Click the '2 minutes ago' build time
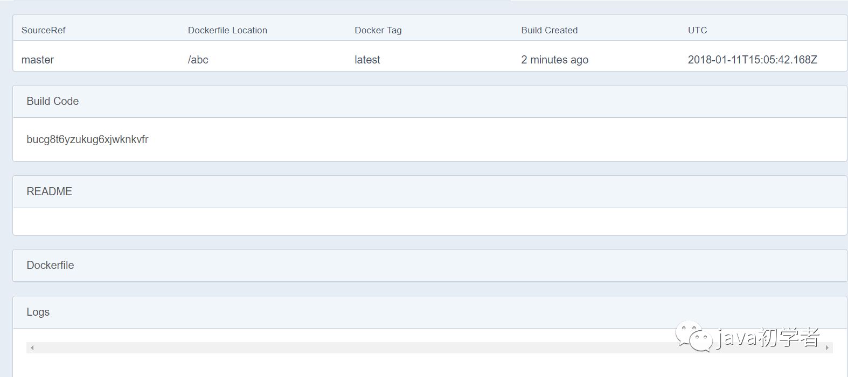 click(x=554, y=60)
